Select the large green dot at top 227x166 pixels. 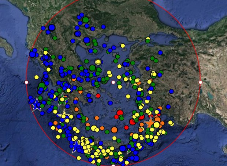tap(86, 20)
